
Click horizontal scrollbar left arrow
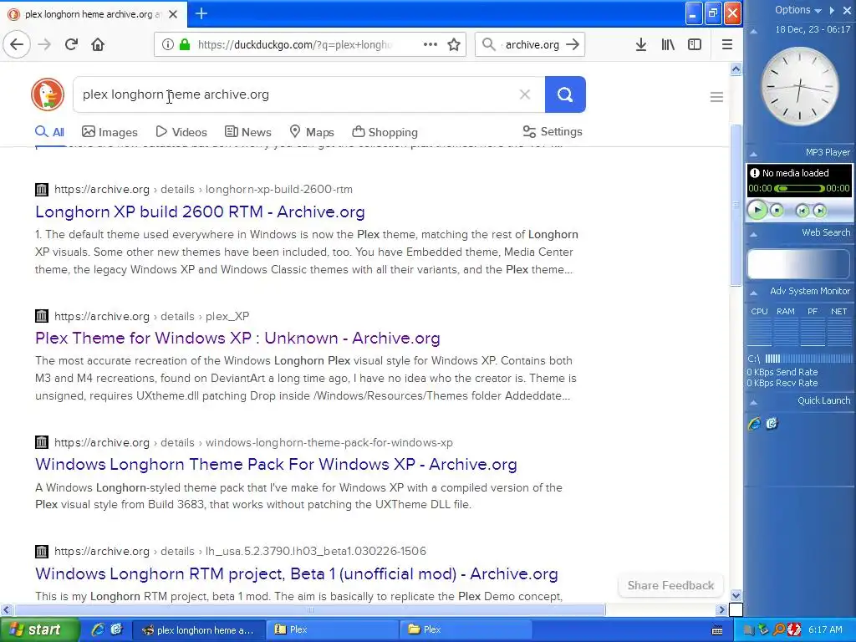click(7, 609)
